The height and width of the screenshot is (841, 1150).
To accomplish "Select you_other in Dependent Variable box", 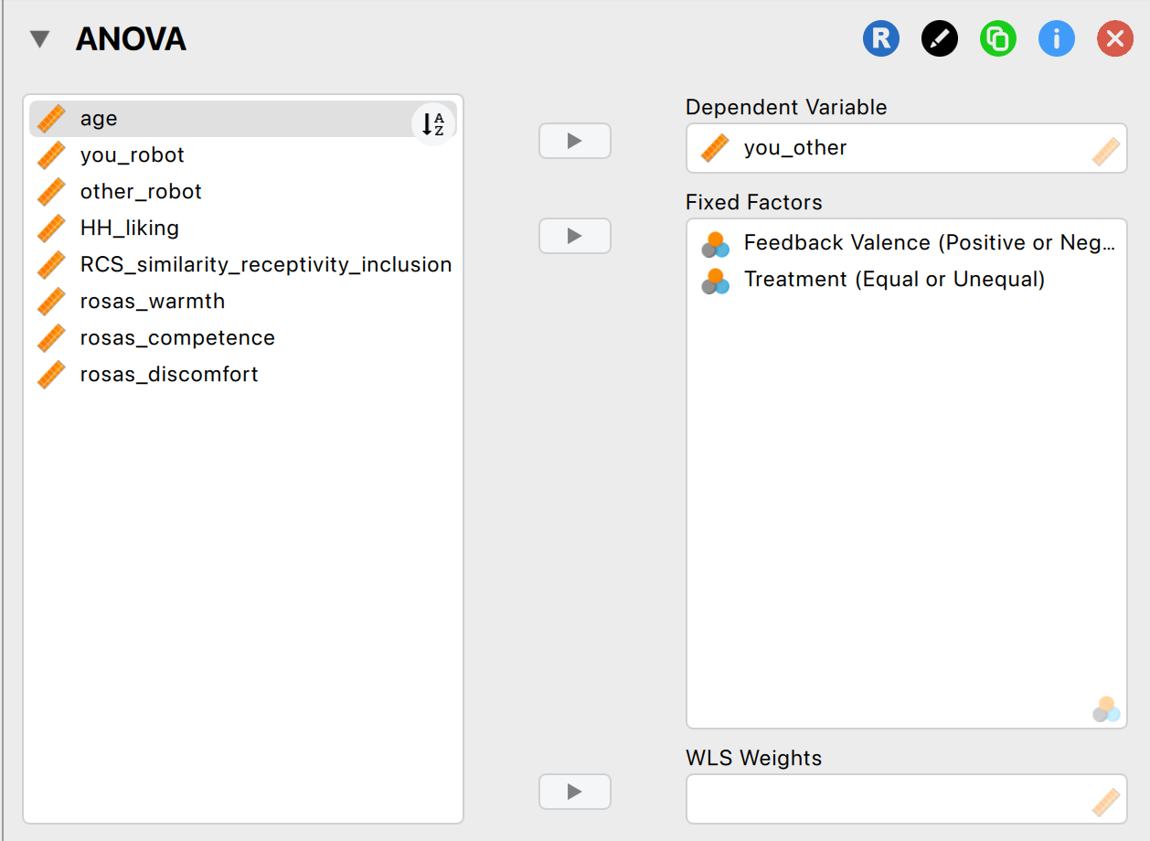I will 795,148.
